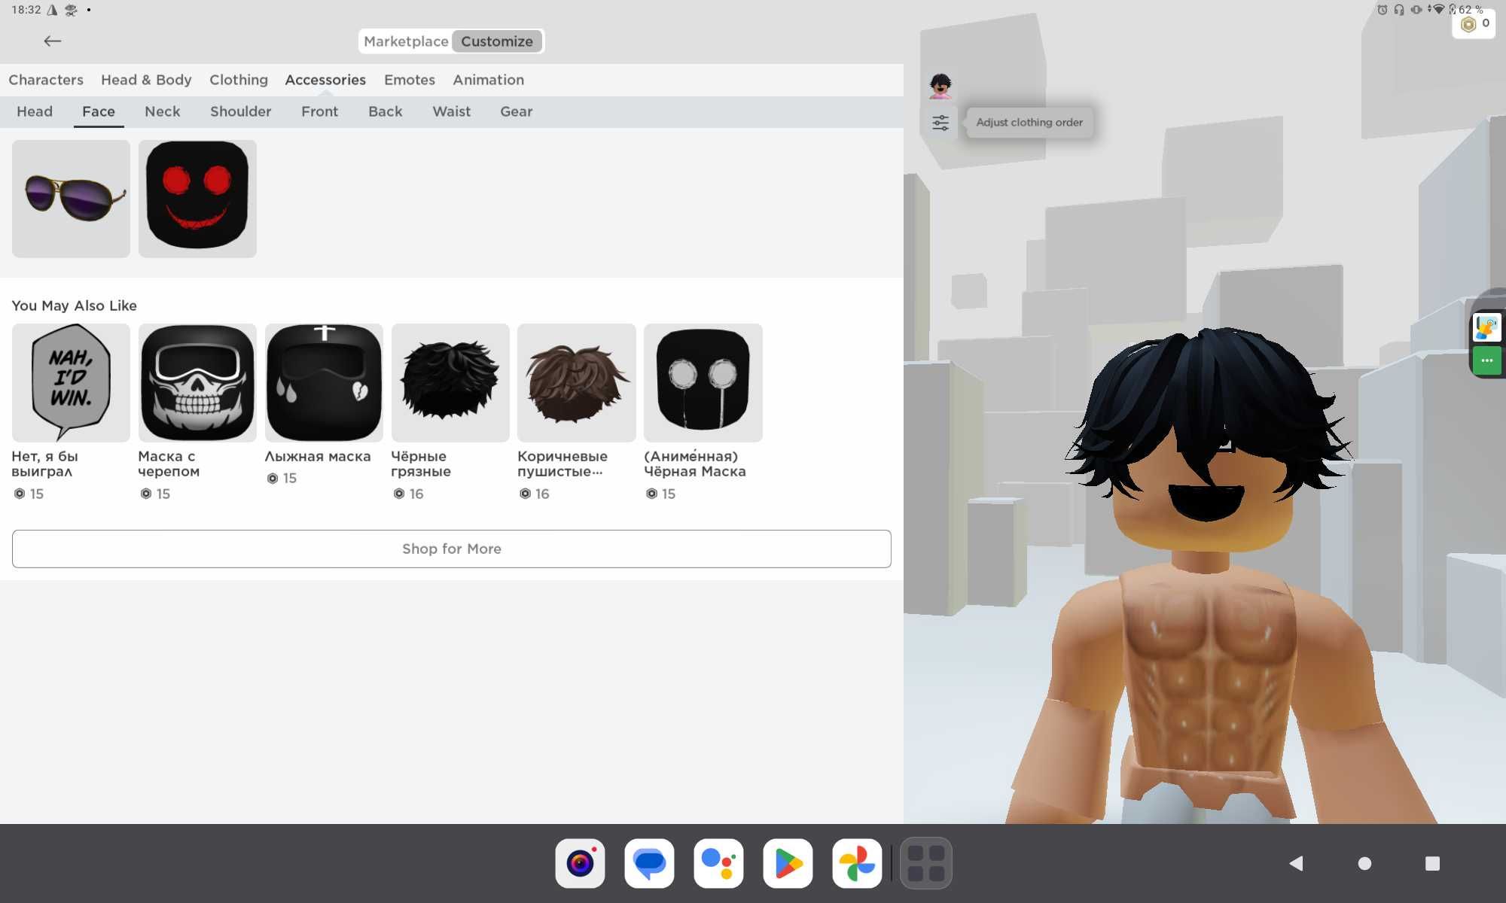
Task: Select the back arrow navigation icon
Action: [52, 41]
